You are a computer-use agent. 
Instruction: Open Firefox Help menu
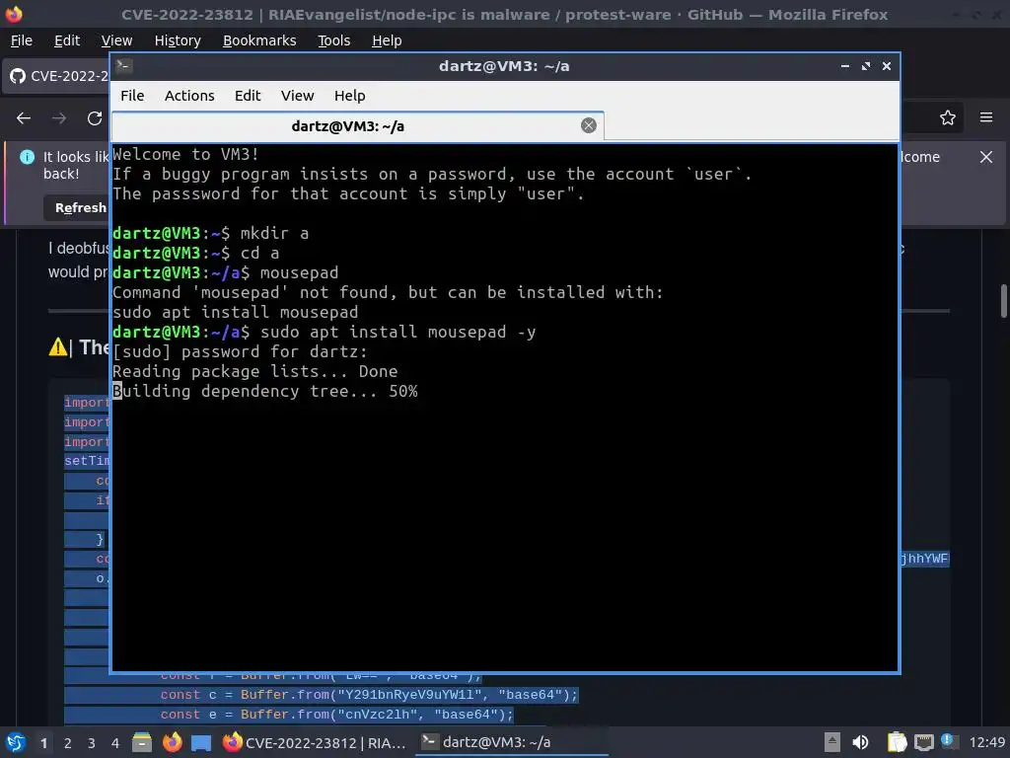387,40
